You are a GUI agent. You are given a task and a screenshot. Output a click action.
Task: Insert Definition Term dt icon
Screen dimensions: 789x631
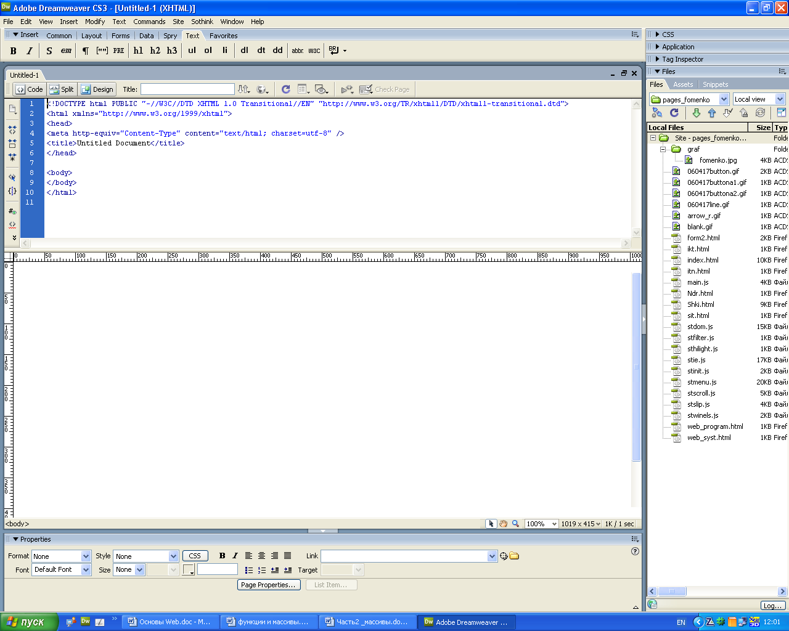[x=261, y=51]
